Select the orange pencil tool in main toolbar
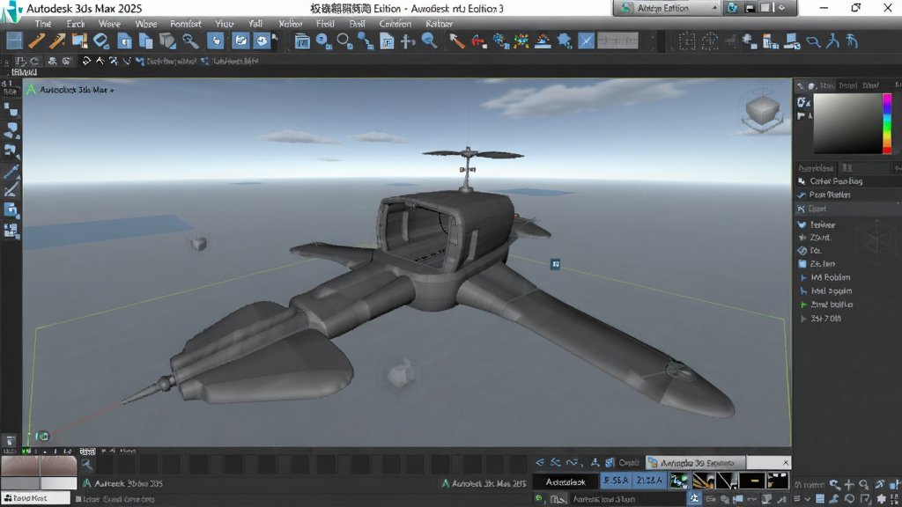This screenshot has width=902, height=507. pyautogui.click(x=36, y=40)
